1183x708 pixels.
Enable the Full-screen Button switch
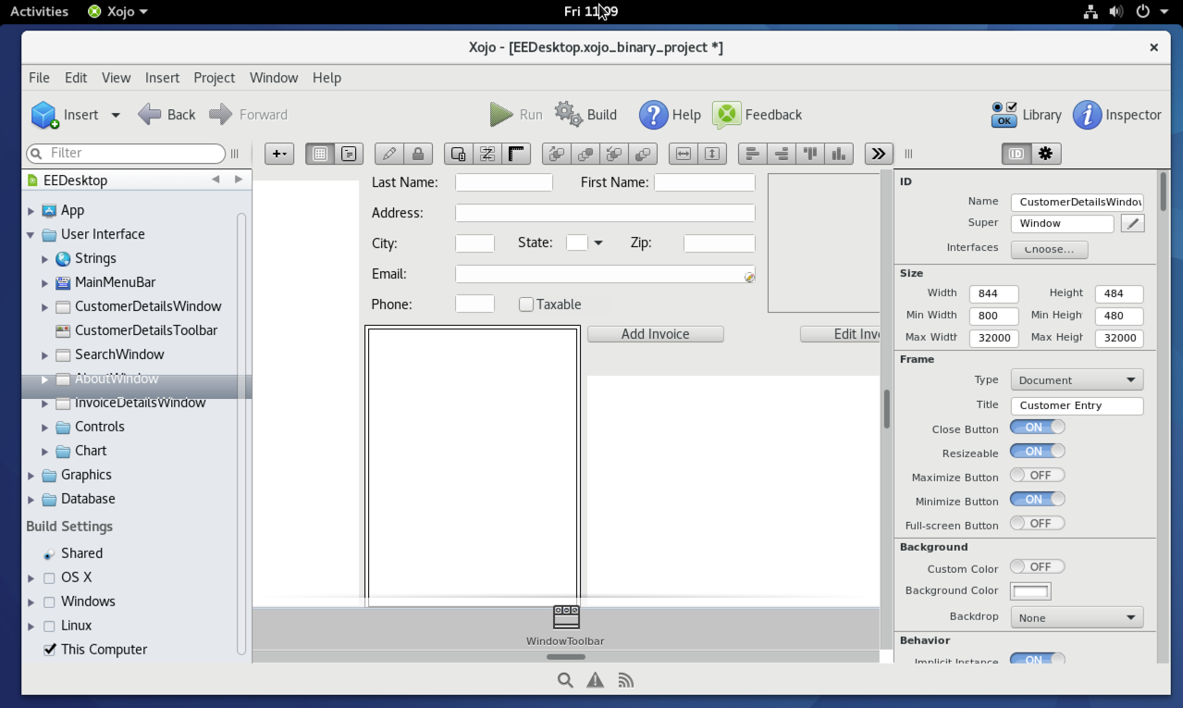coord(1038,524)
